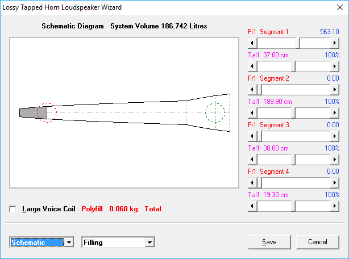Increase Tal1 189.90 cm with right arrow
Image resolution: width=349 pixels, height=259 pixels.
(335, 113)
